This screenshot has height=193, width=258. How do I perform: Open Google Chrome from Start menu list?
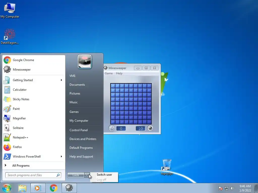pos(34,60)
